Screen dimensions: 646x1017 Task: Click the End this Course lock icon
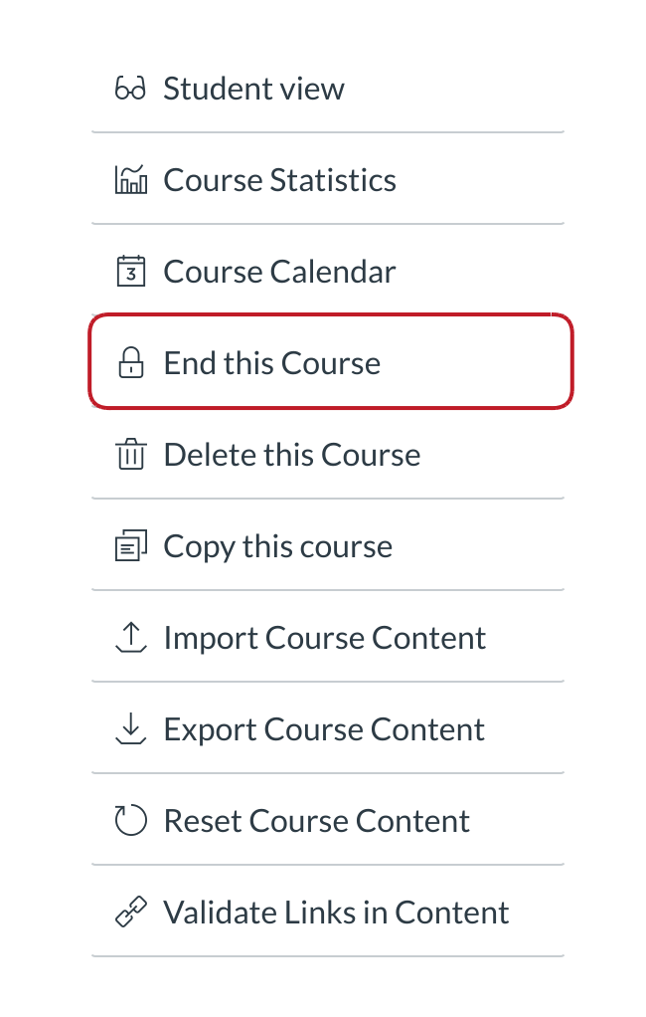pyautogui.click(x=131, y=363)
